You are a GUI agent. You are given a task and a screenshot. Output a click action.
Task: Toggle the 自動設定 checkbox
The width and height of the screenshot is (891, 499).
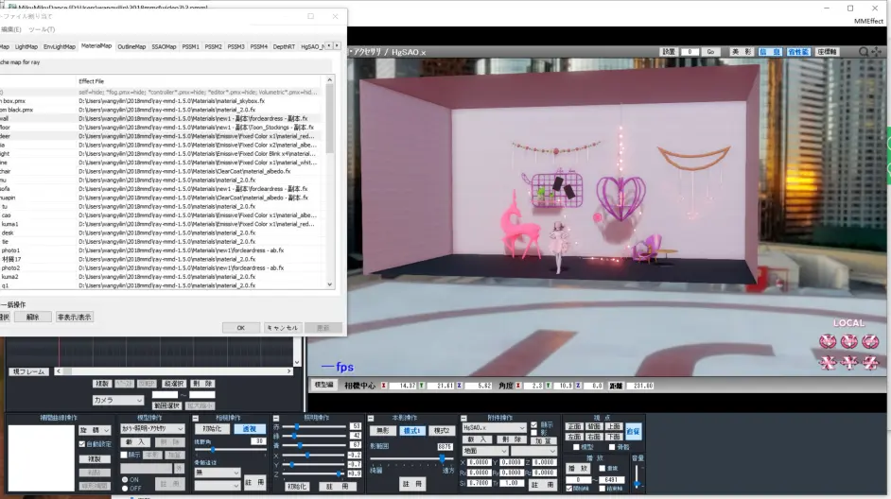pos(82,444)
